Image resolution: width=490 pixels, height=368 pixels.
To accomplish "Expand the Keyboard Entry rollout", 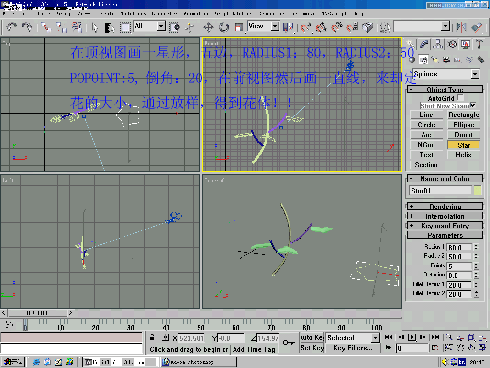I will pos(445,226).
